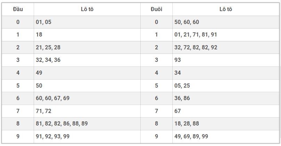Select the cell "32, 72, 82, 82, 92"

coord(196,47)
